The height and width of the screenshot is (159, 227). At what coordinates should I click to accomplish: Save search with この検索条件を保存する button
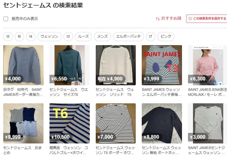pyautogui.click(x=207, y=19)
